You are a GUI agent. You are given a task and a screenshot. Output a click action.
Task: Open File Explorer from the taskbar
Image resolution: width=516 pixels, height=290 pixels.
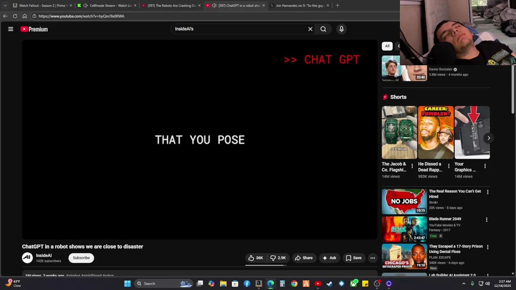click(223, 284)
